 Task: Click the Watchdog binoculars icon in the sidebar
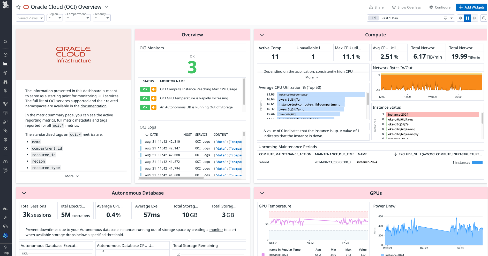[x=5, y=82]
